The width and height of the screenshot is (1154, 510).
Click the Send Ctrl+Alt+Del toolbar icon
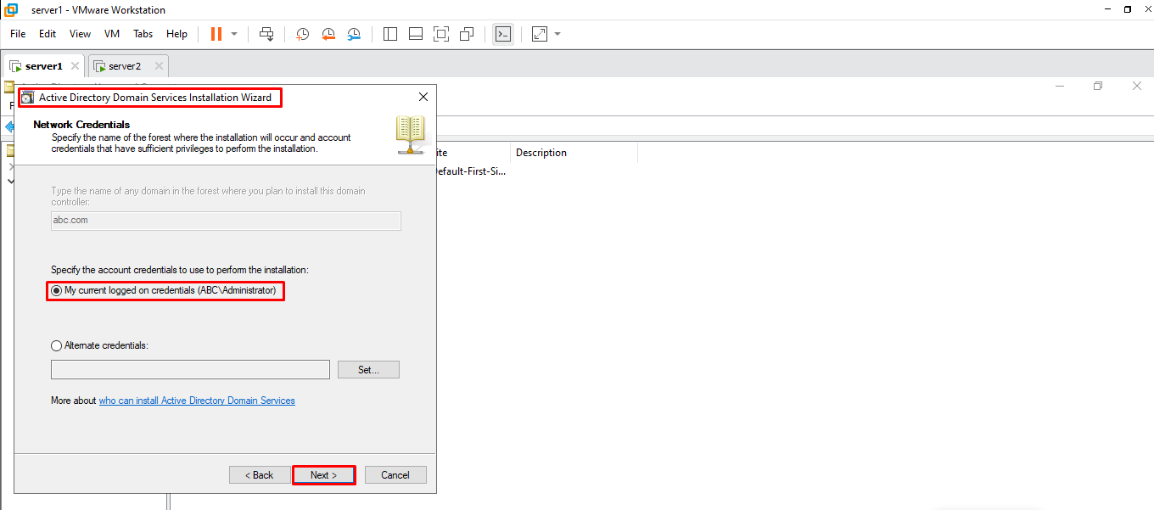(x=266, y=34)
